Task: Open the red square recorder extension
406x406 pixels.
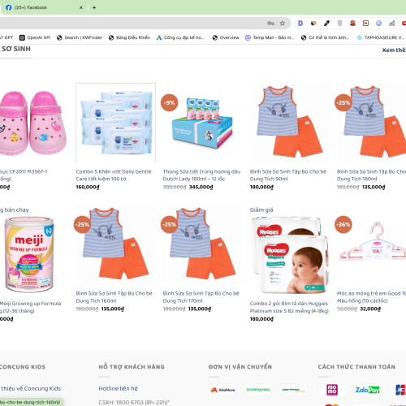Action: [365, 24]
